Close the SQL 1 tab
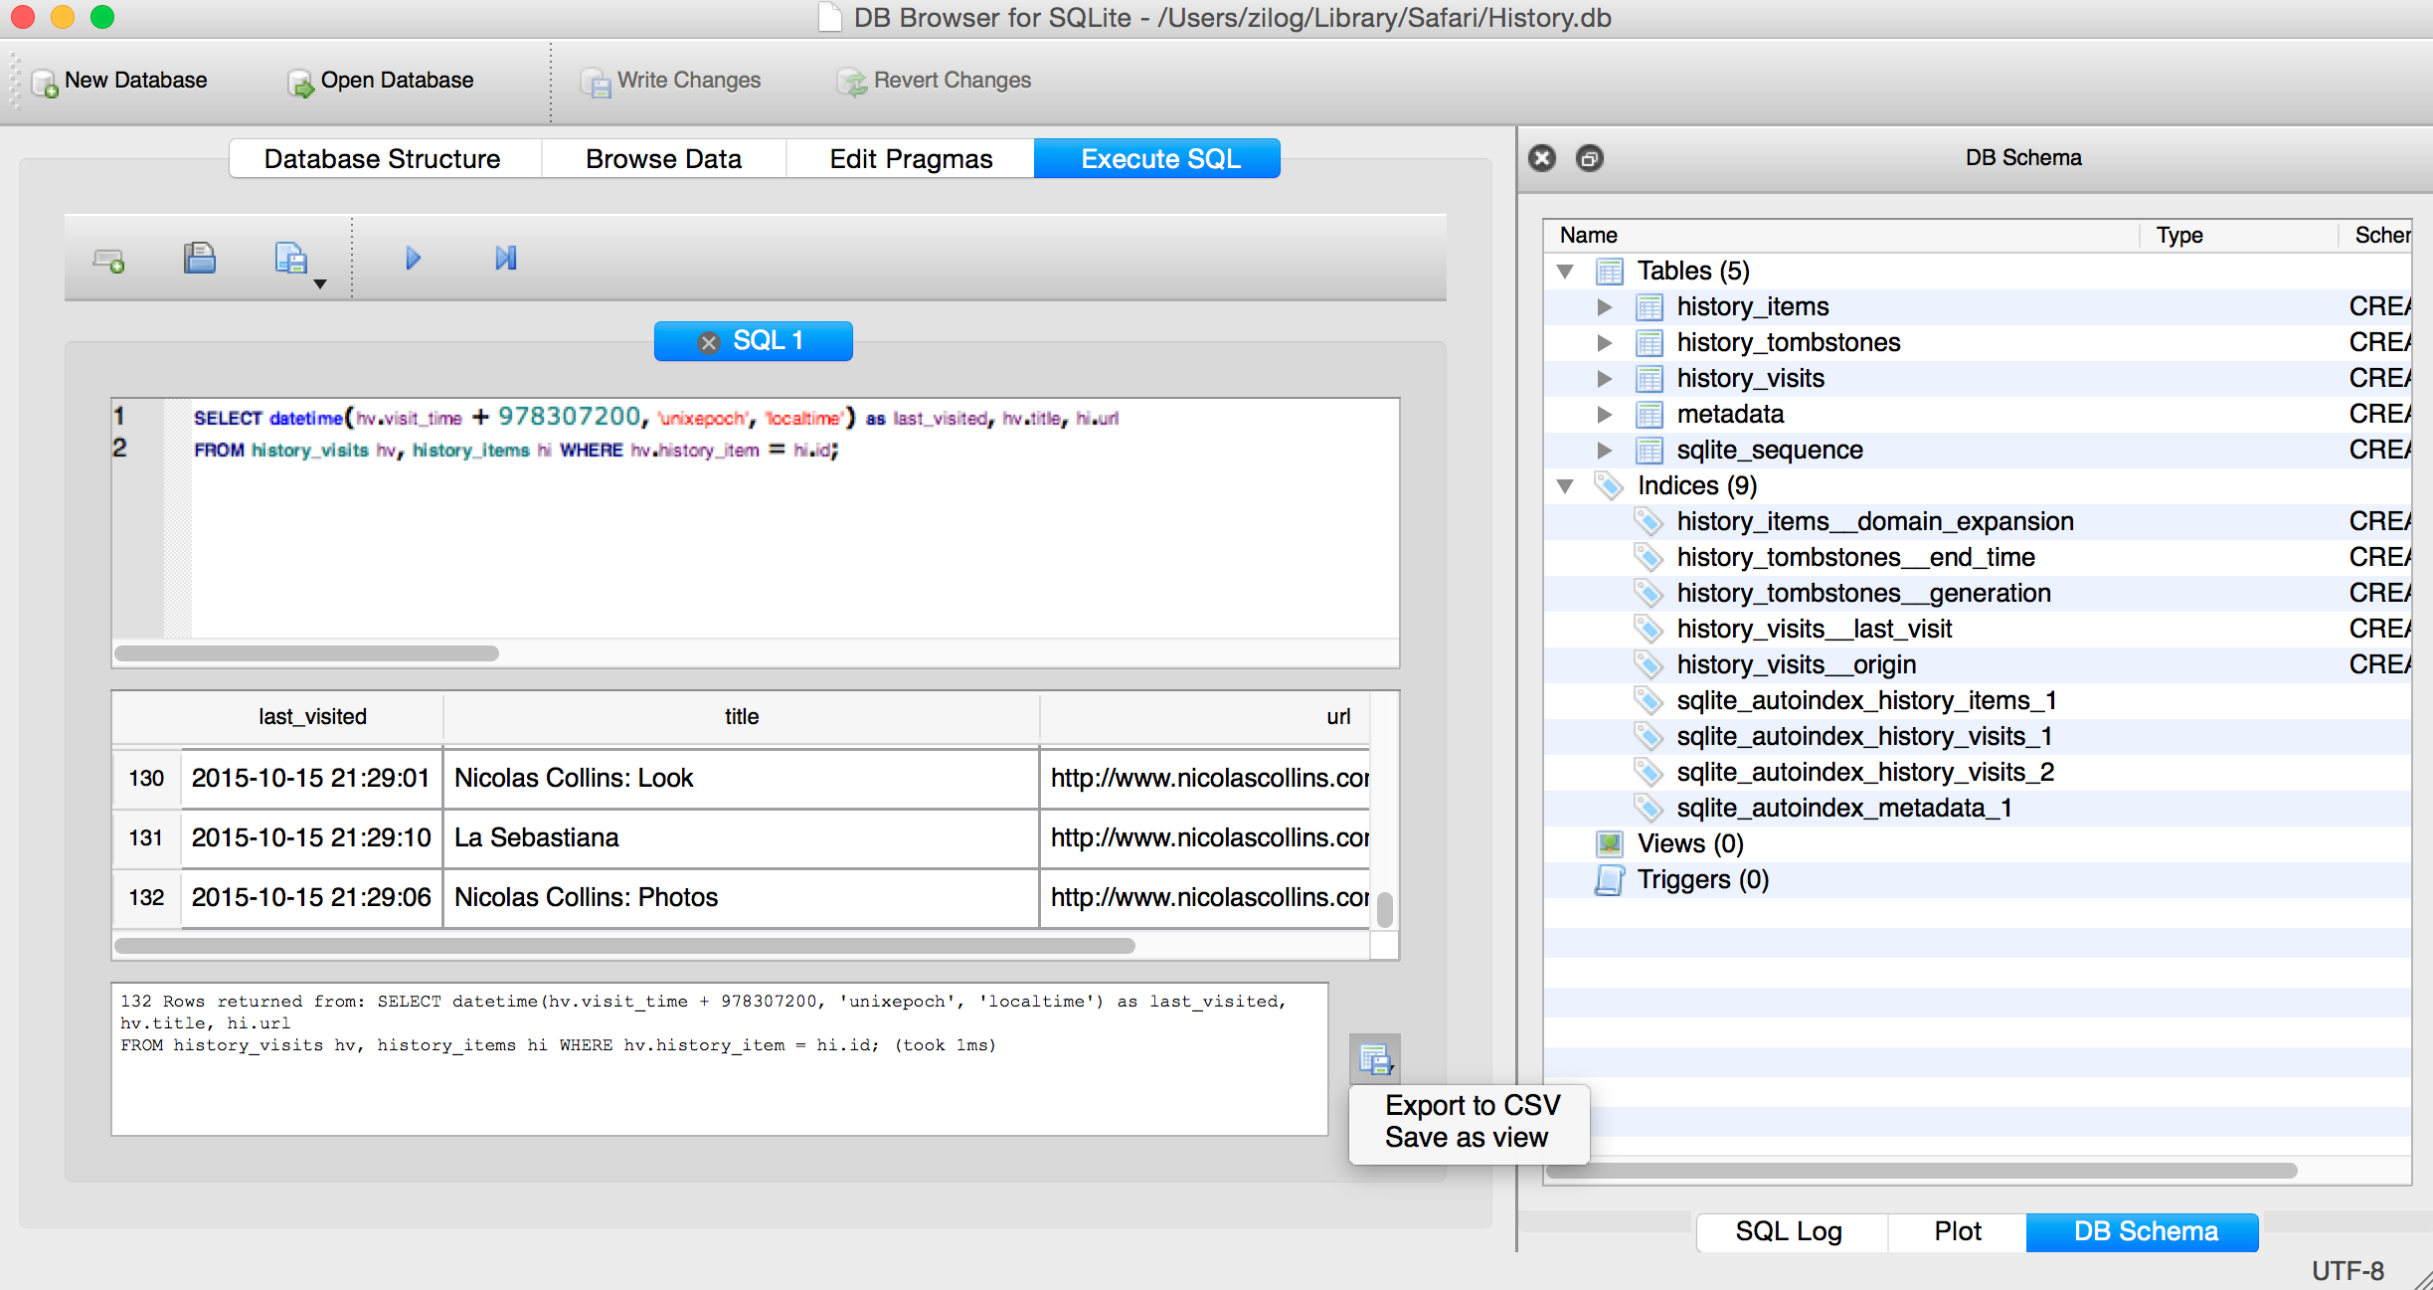2433x1290 pixels. coord(709,342)
